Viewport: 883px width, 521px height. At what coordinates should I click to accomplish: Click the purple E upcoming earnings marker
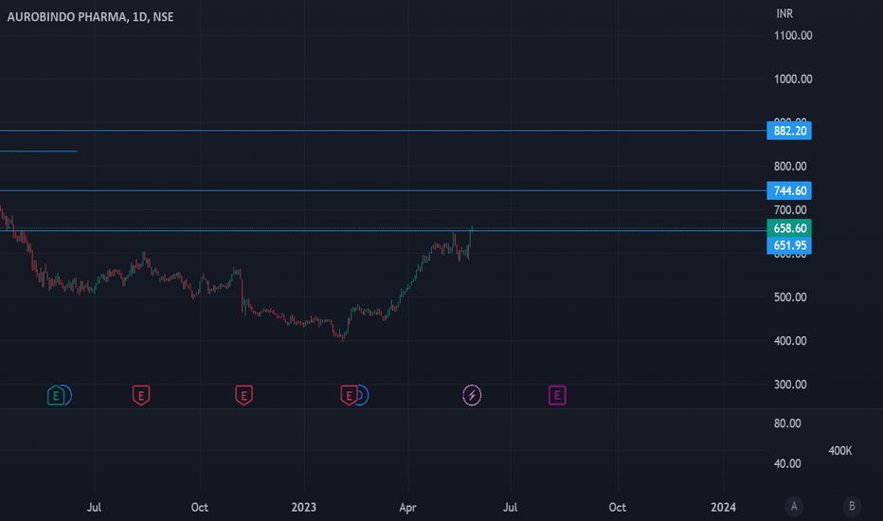(x=557, y=395)
